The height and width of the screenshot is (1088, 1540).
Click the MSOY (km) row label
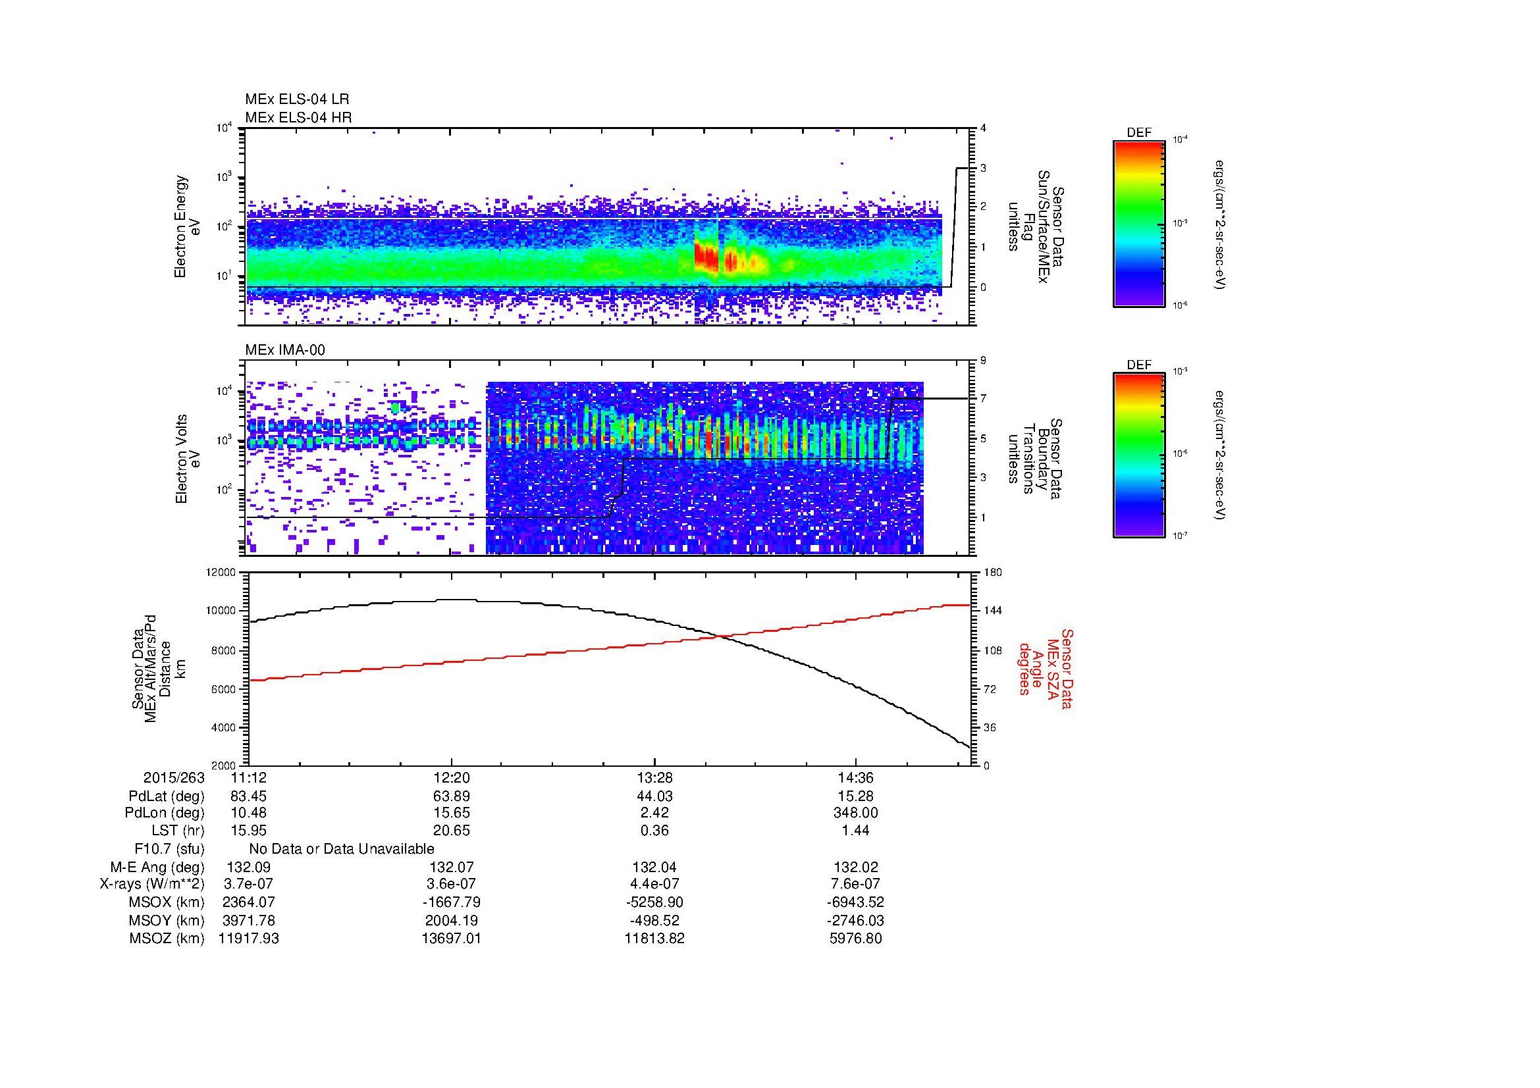click(x=167, y=920)
